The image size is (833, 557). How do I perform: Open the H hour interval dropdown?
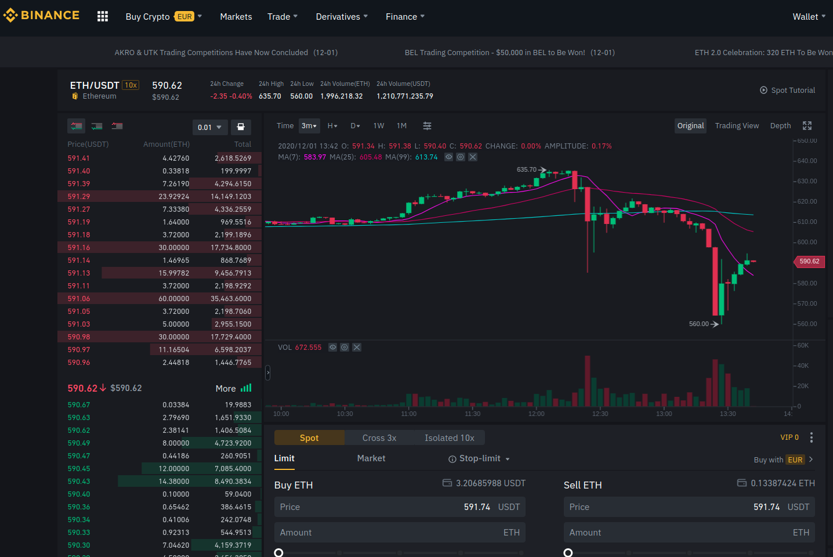(x=332, y=126)
